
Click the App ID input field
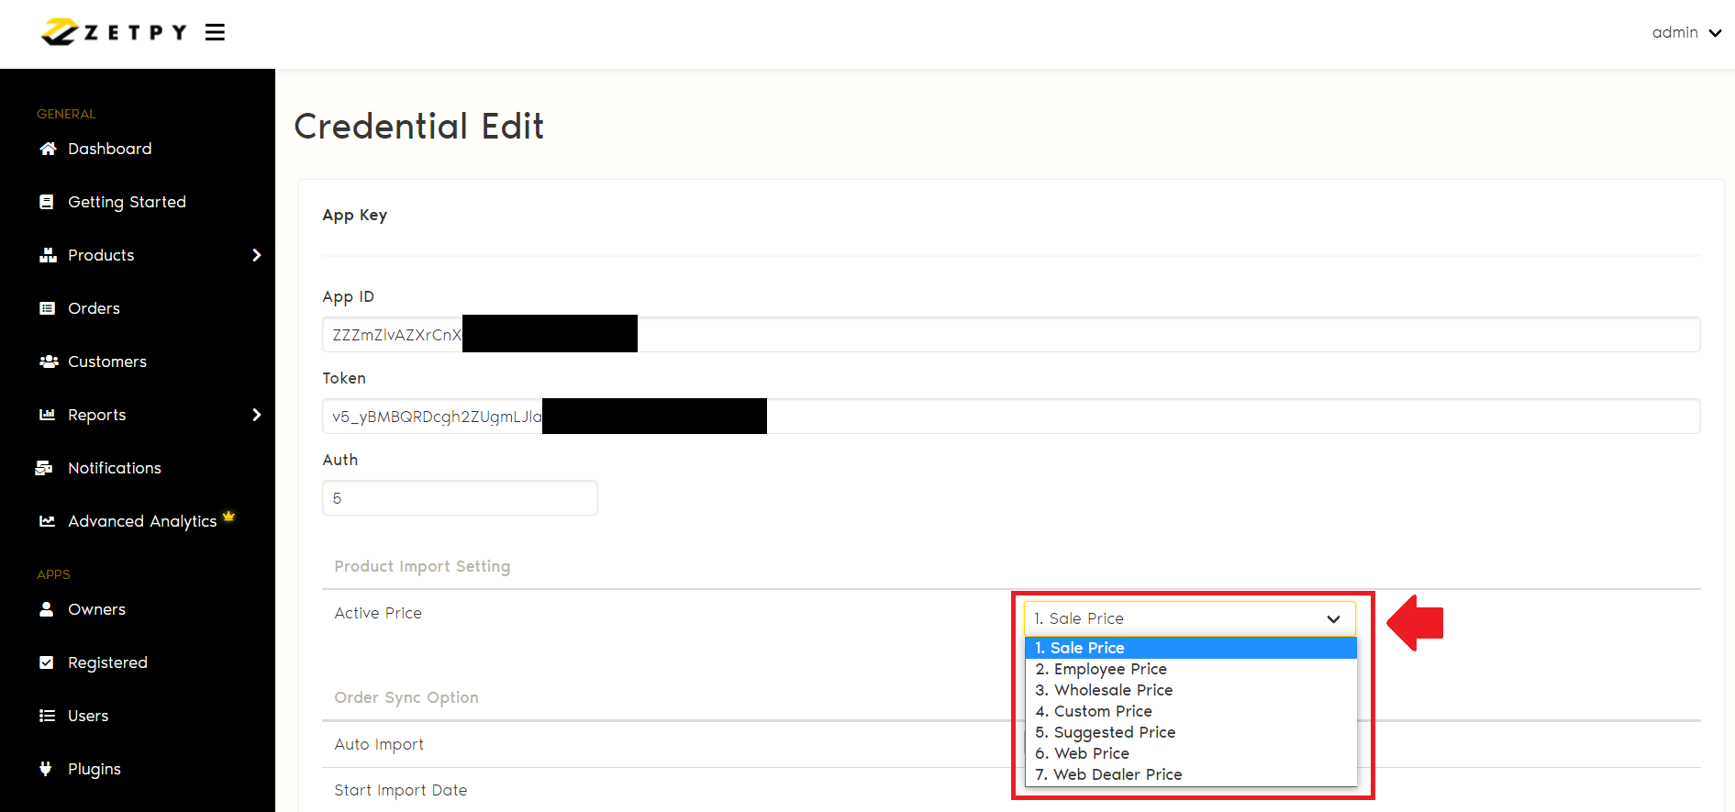point(1011,334)
